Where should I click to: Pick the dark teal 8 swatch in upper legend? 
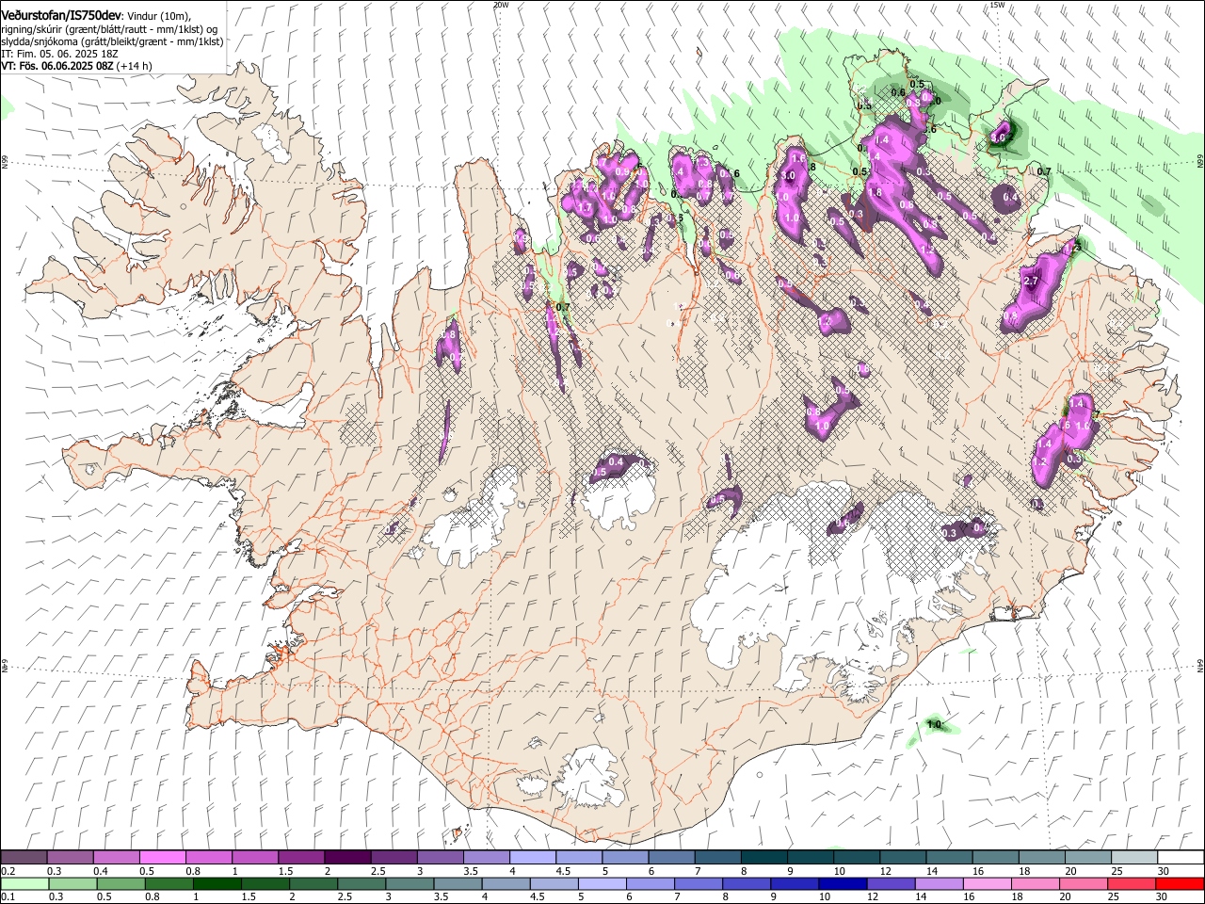pos(763,858)
